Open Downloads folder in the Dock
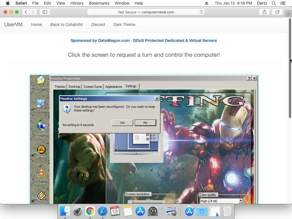Viewport: 292px width, 219px height. coord(202,211)
